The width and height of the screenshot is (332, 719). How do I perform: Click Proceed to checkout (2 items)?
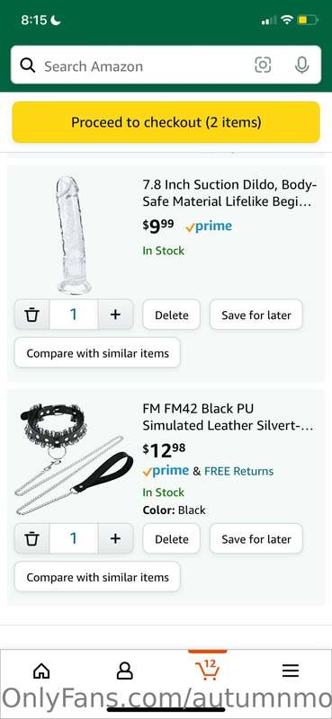166,122
